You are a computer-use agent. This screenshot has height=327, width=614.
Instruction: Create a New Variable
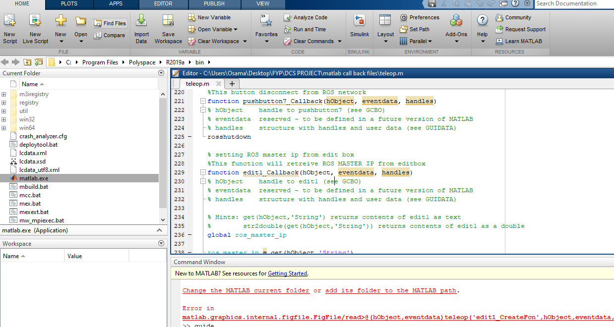click(209, 17)
